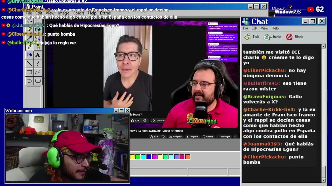Pick the eyedropper Pick Color tool
Image resolution: width=332 pixels, height=186 pixels.
pos(29,38)
